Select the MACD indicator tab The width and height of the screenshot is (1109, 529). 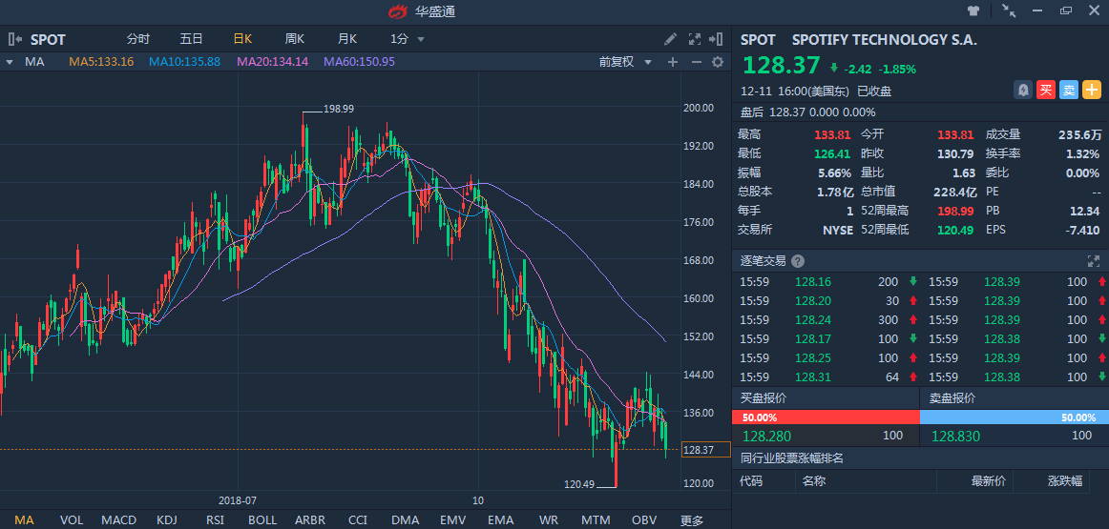(x=119, y=519)
